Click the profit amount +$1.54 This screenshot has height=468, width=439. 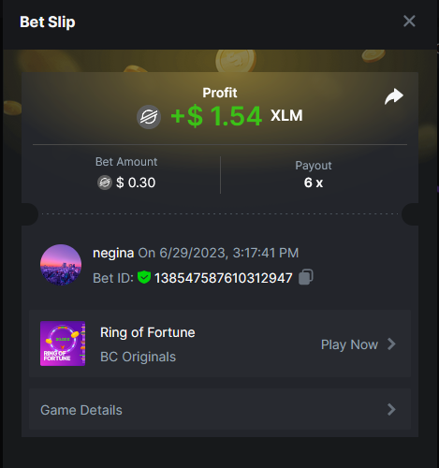[216, 116]
